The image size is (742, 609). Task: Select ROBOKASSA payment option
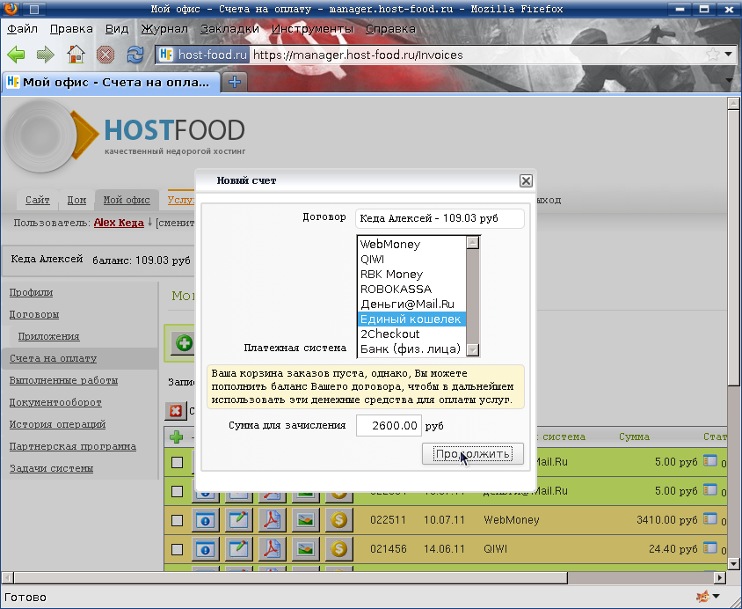pos(411,290)
